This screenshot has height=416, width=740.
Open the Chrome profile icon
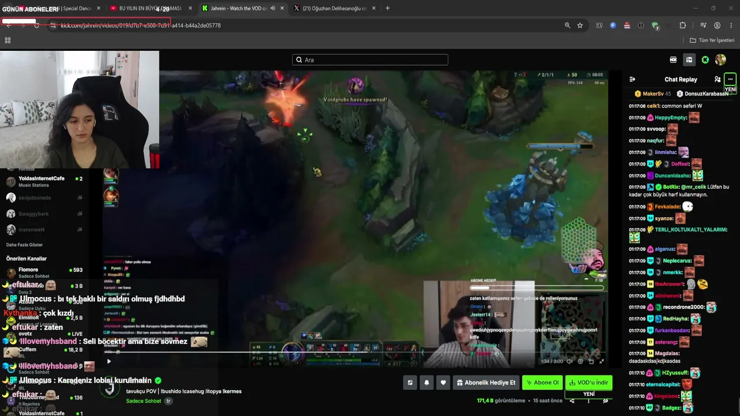point(717,25)
